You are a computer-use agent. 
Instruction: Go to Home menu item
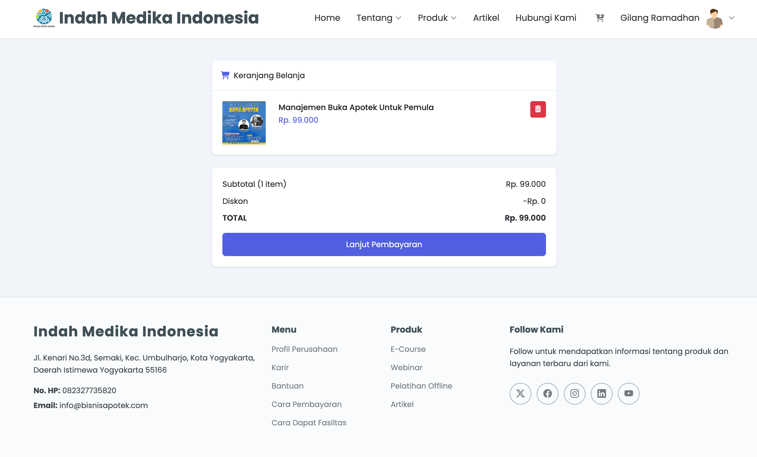[327, 18]
